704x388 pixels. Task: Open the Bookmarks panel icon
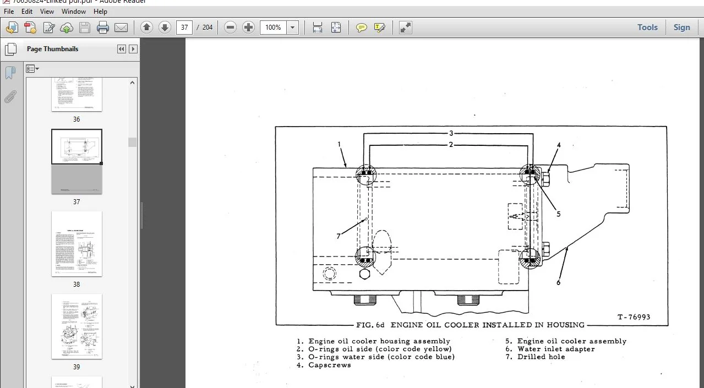10,73
